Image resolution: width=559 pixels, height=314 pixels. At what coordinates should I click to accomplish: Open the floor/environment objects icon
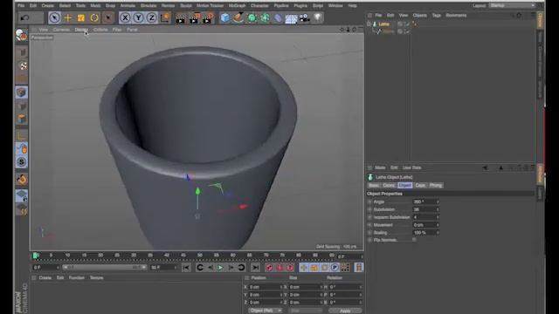pyautogui.click(x=291, y=17)
